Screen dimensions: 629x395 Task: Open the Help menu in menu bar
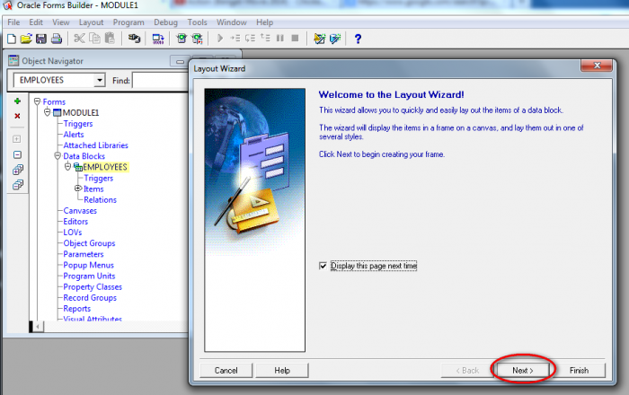tap(264, 22)
